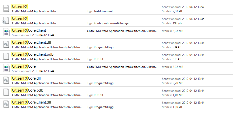233x119 pixels.
Task: Click the CitizenFX.Core.pdb blank file icon
Action: coord(6,92)
